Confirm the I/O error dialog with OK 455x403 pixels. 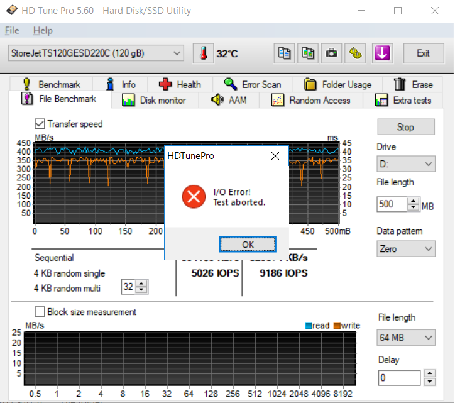pyautogui.click(x=248, y=245)
